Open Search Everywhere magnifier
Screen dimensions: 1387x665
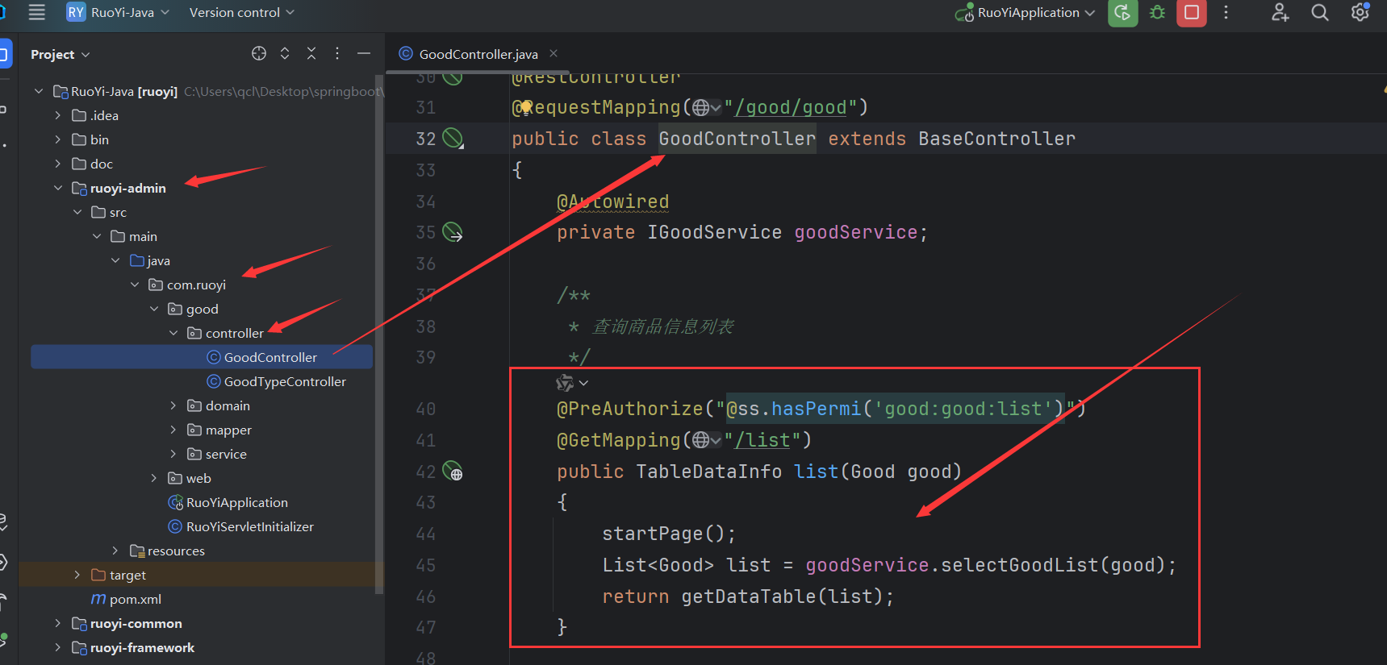coord(1320,12)
